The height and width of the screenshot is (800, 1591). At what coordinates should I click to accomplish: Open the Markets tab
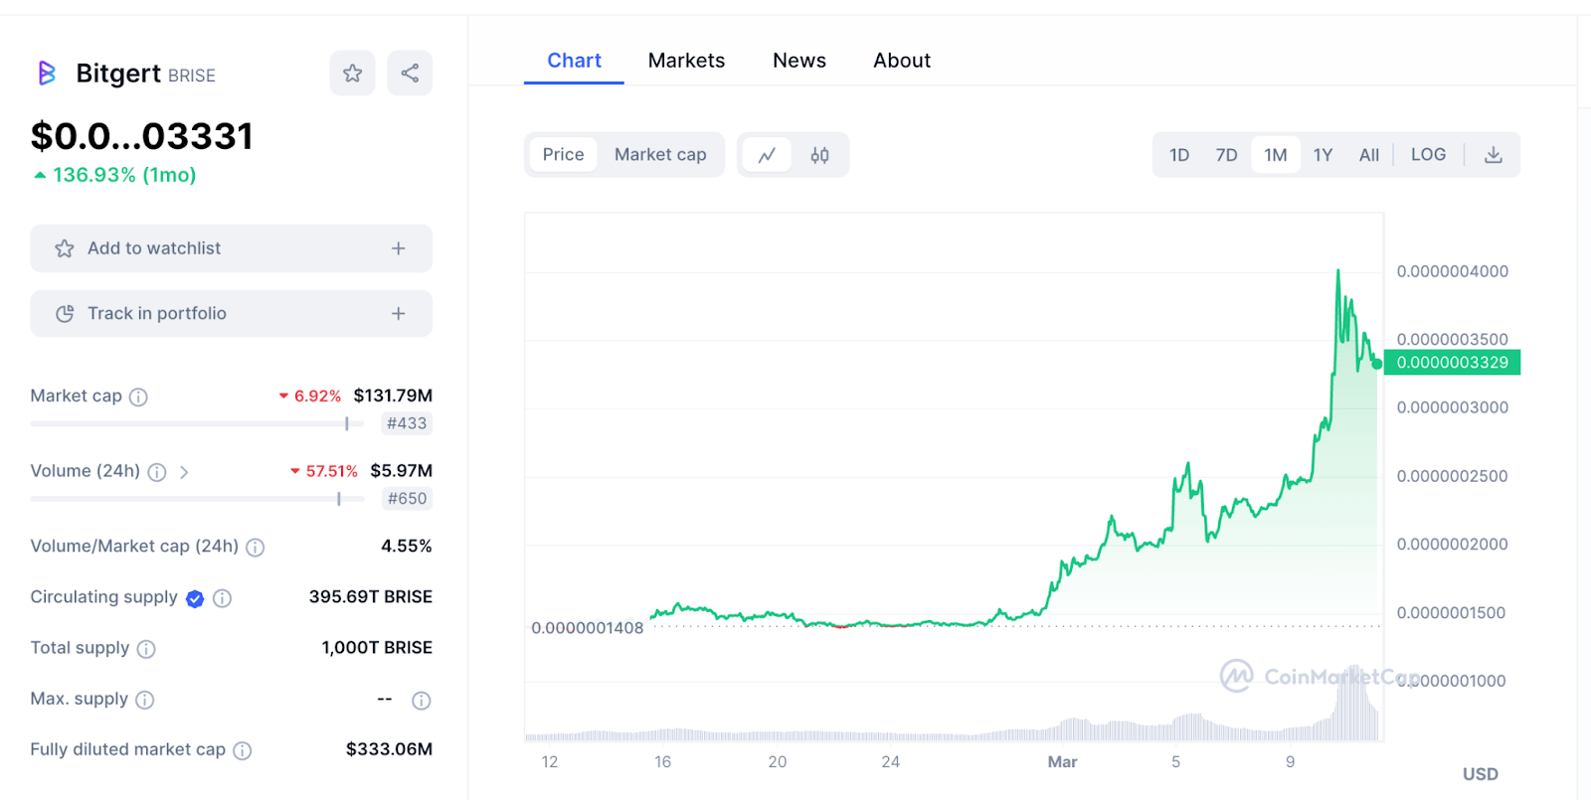(686, 61)
